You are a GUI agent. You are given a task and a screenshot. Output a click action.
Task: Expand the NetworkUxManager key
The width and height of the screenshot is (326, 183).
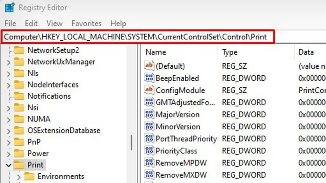(x=8, y=62)
